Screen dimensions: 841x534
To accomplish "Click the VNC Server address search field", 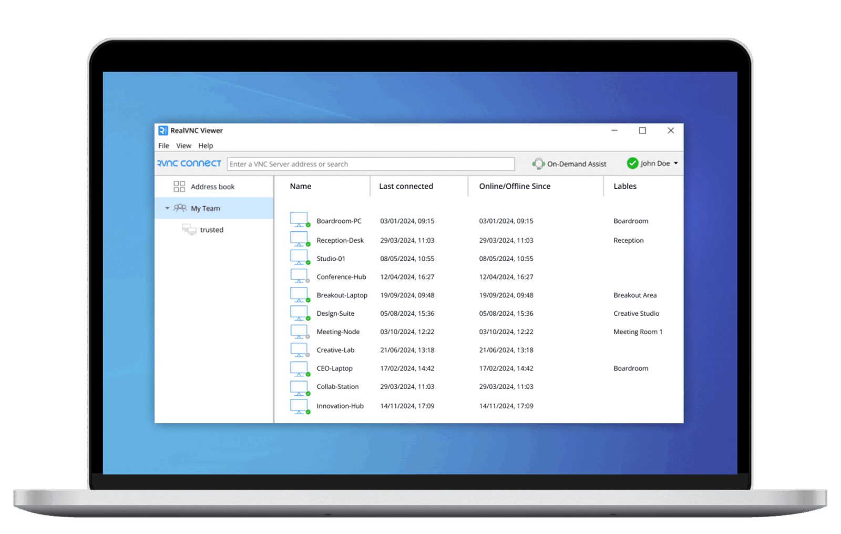I will click(371, 164).
